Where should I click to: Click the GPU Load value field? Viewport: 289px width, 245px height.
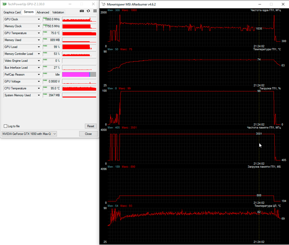[52, 47]
